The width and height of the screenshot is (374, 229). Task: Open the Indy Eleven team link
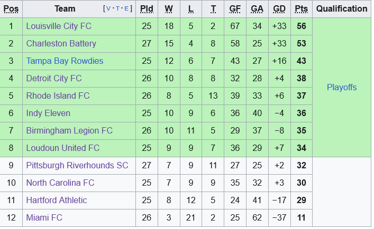tap(48, 113)
